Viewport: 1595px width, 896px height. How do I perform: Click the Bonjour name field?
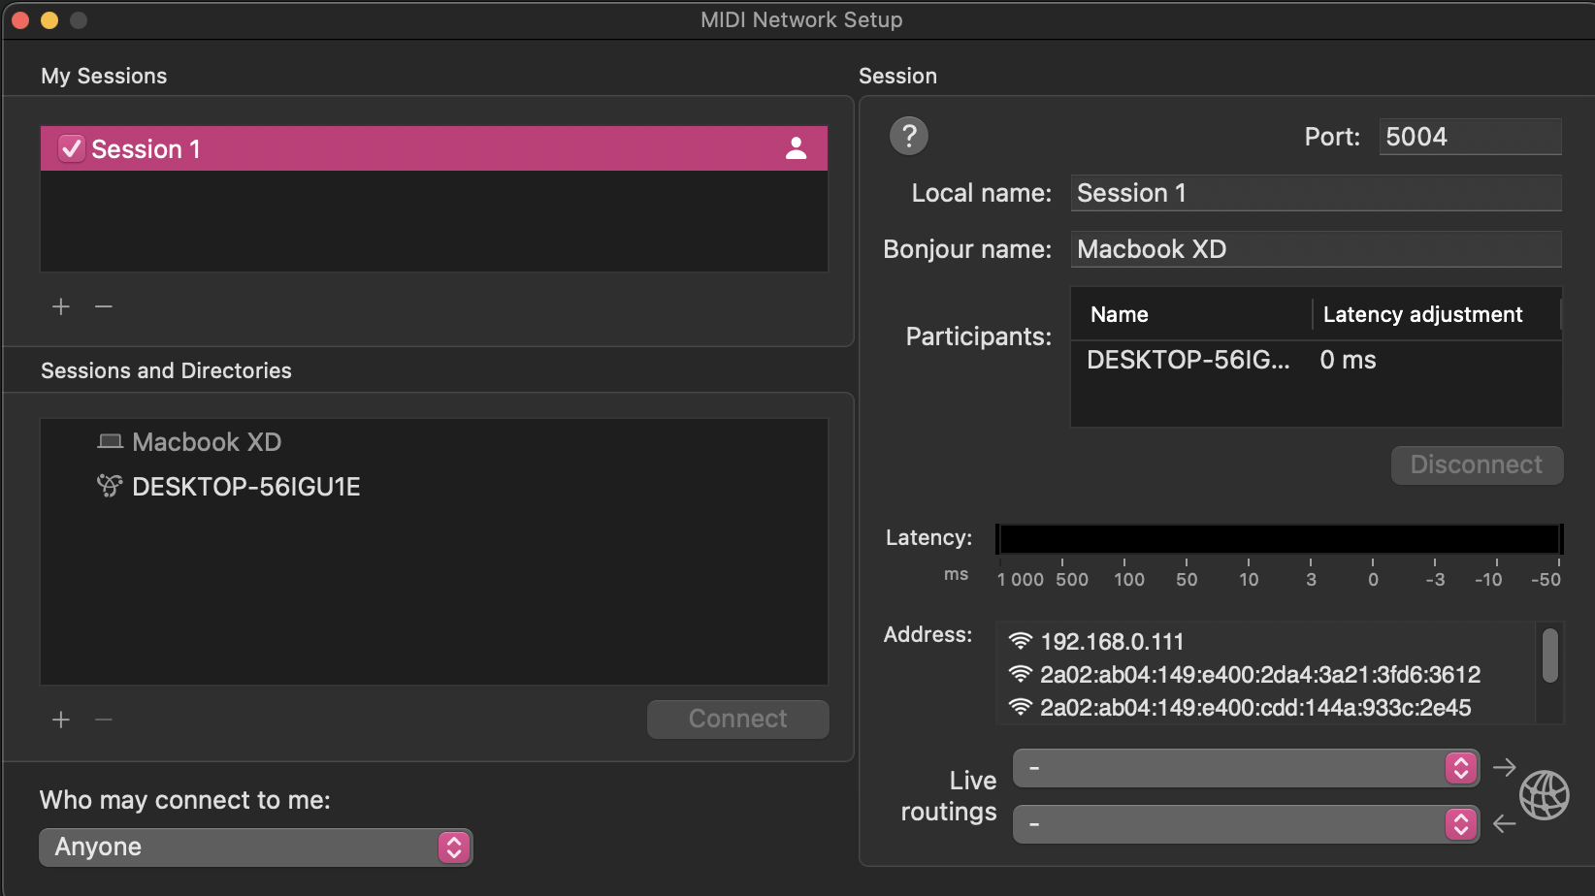[x=1316, y=249]
